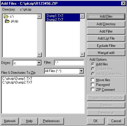Click the Add List File button

[x=106, y=38]
